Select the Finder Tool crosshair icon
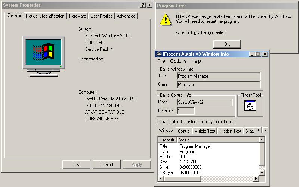 point(250,106)
